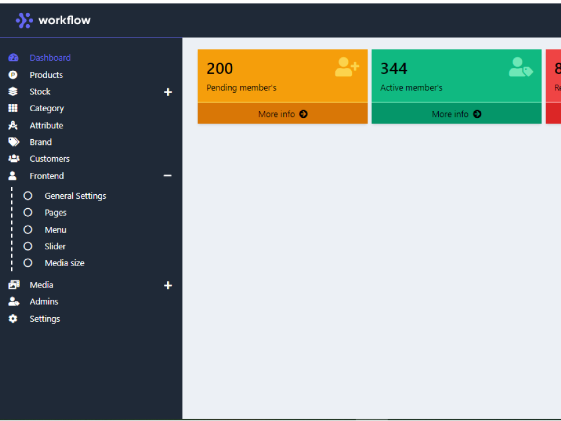Click the Customers group icon
The height and width of the screenshot is (421, 561).
[13, 159]
